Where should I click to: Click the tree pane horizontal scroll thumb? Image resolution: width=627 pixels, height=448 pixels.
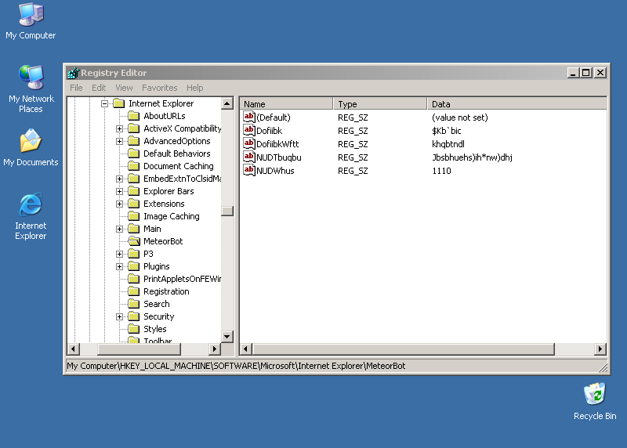point(140,349)
